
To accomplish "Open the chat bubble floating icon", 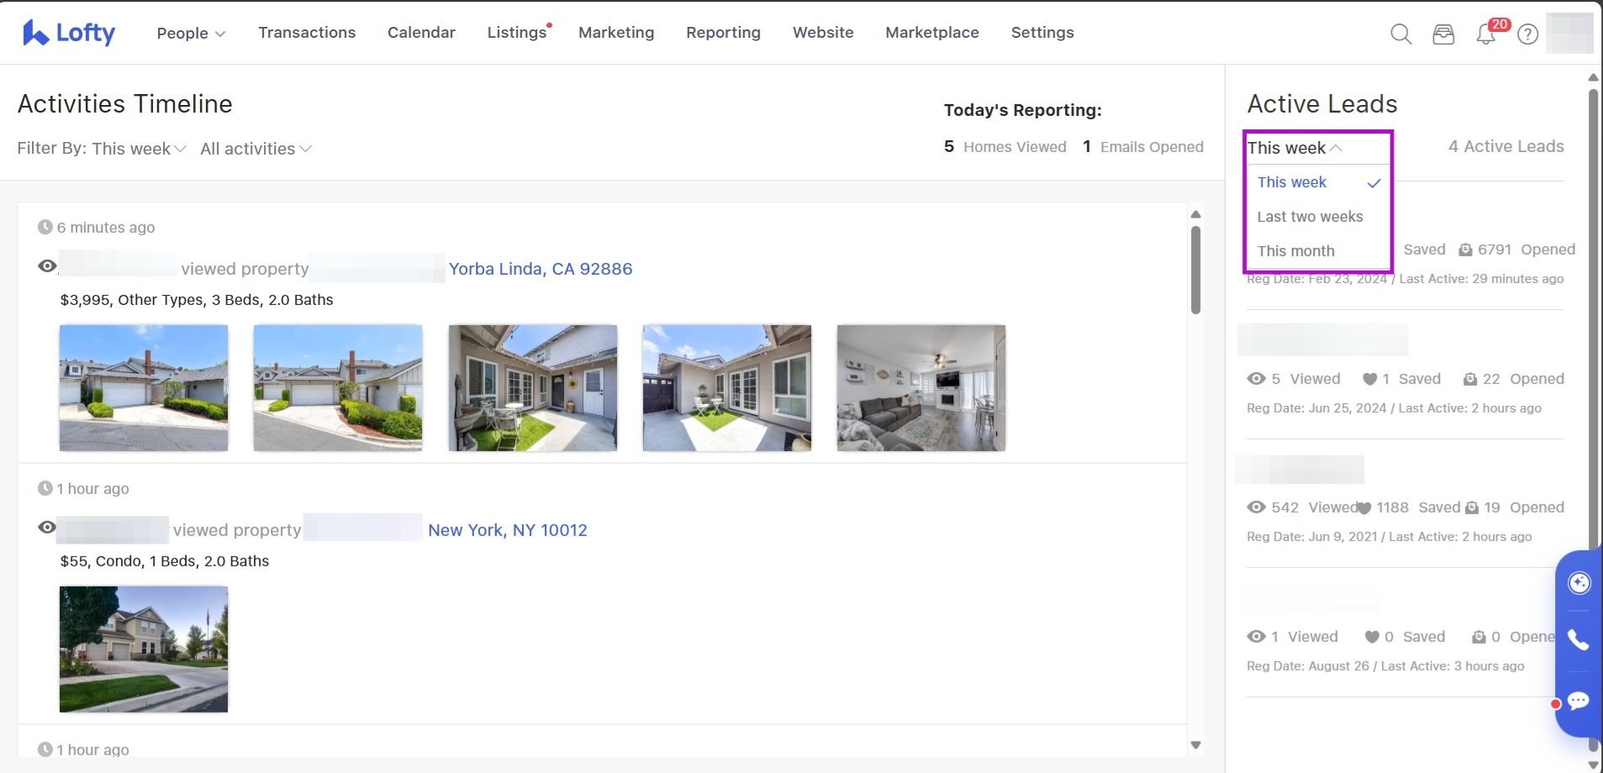I will [x=1579, y=700].
